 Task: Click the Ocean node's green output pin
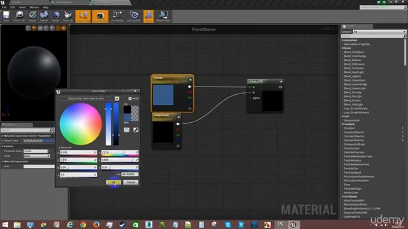[x=189, y=97]
